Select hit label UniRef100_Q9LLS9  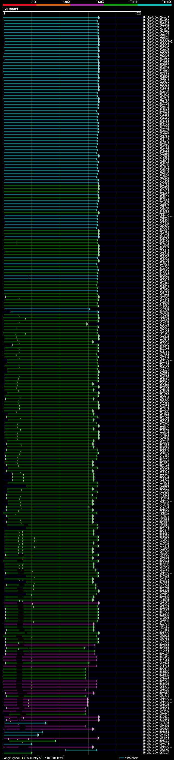(x=156, y=75)
